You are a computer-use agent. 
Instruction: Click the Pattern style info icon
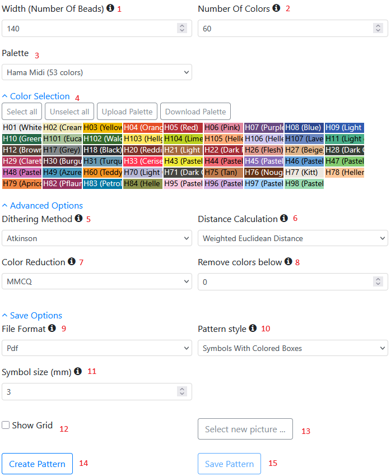(x=253, y=328)
